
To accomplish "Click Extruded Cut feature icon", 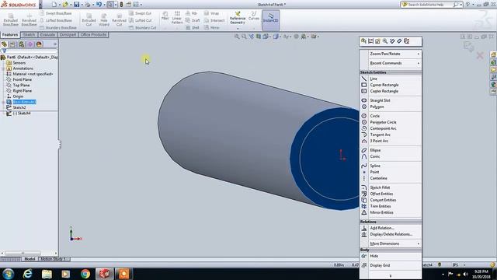I will (x=89, y=19).
